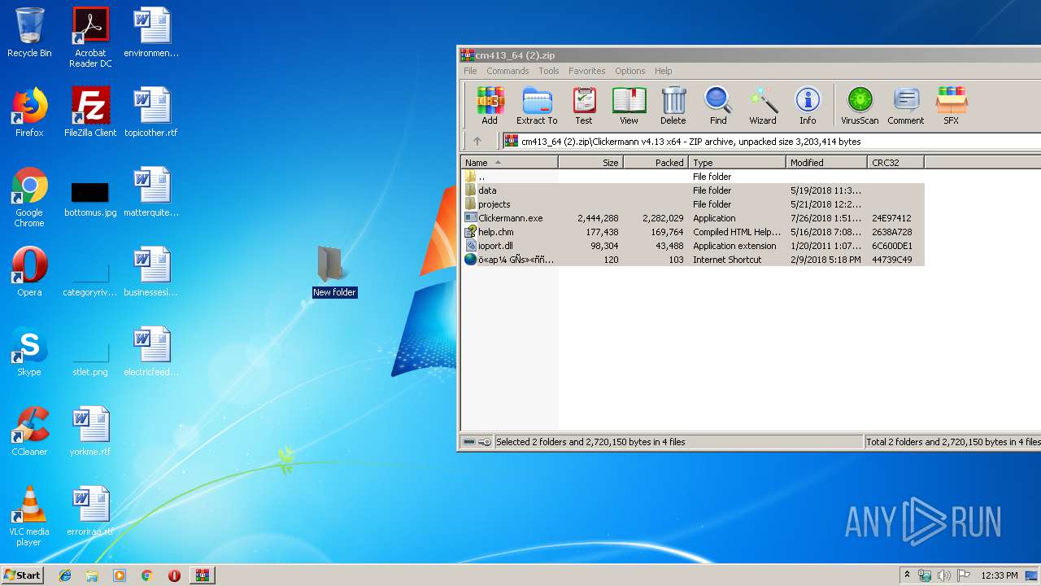Image resolution: width=1041 pixels, height=586 pixels.
Task: Select the stlet.png desktop file
Action: pyautogui.click(x=90, y=359)
